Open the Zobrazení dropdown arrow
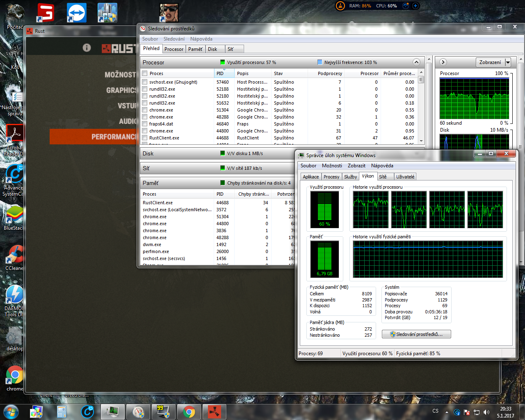The height and width of the screenshot is (420, 525). (x=508, y=62)
